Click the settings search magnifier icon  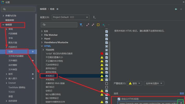click(x=4, y=9)
